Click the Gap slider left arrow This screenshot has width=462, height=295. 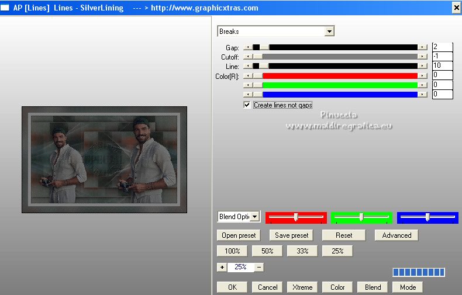pos(248,47)
